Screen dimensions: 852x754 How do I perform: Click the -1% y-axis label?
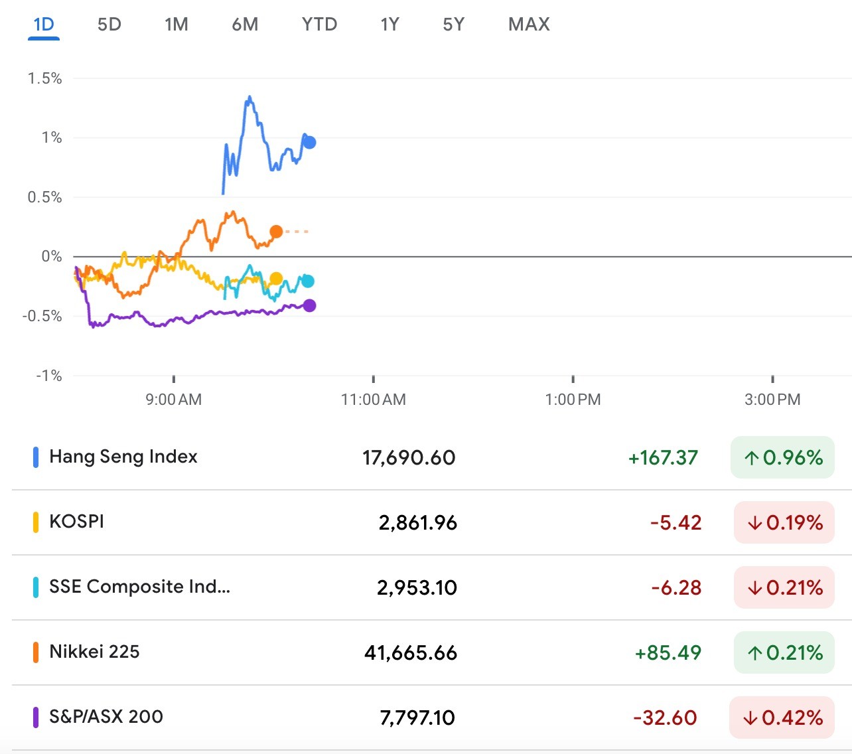tap(49, 376)
